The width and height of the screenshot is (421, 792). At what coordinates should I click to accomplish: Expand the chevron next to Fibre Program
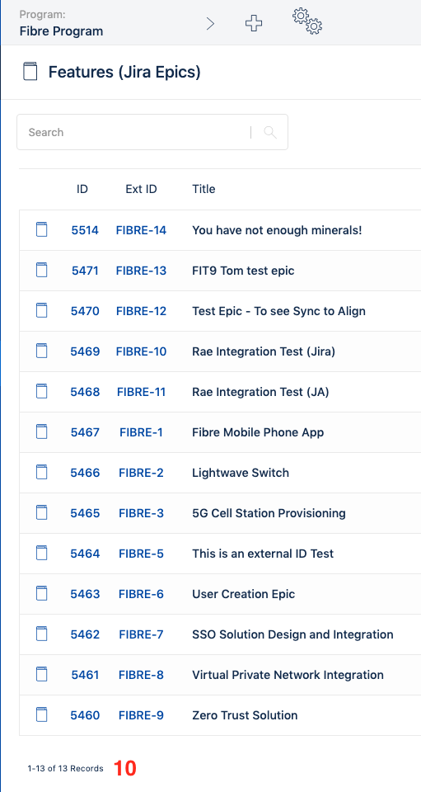click(211, 23)
